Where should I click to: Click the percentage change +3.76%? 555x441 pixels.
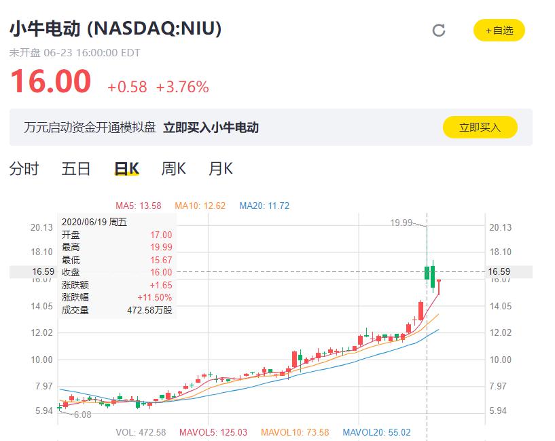[182, 87]
